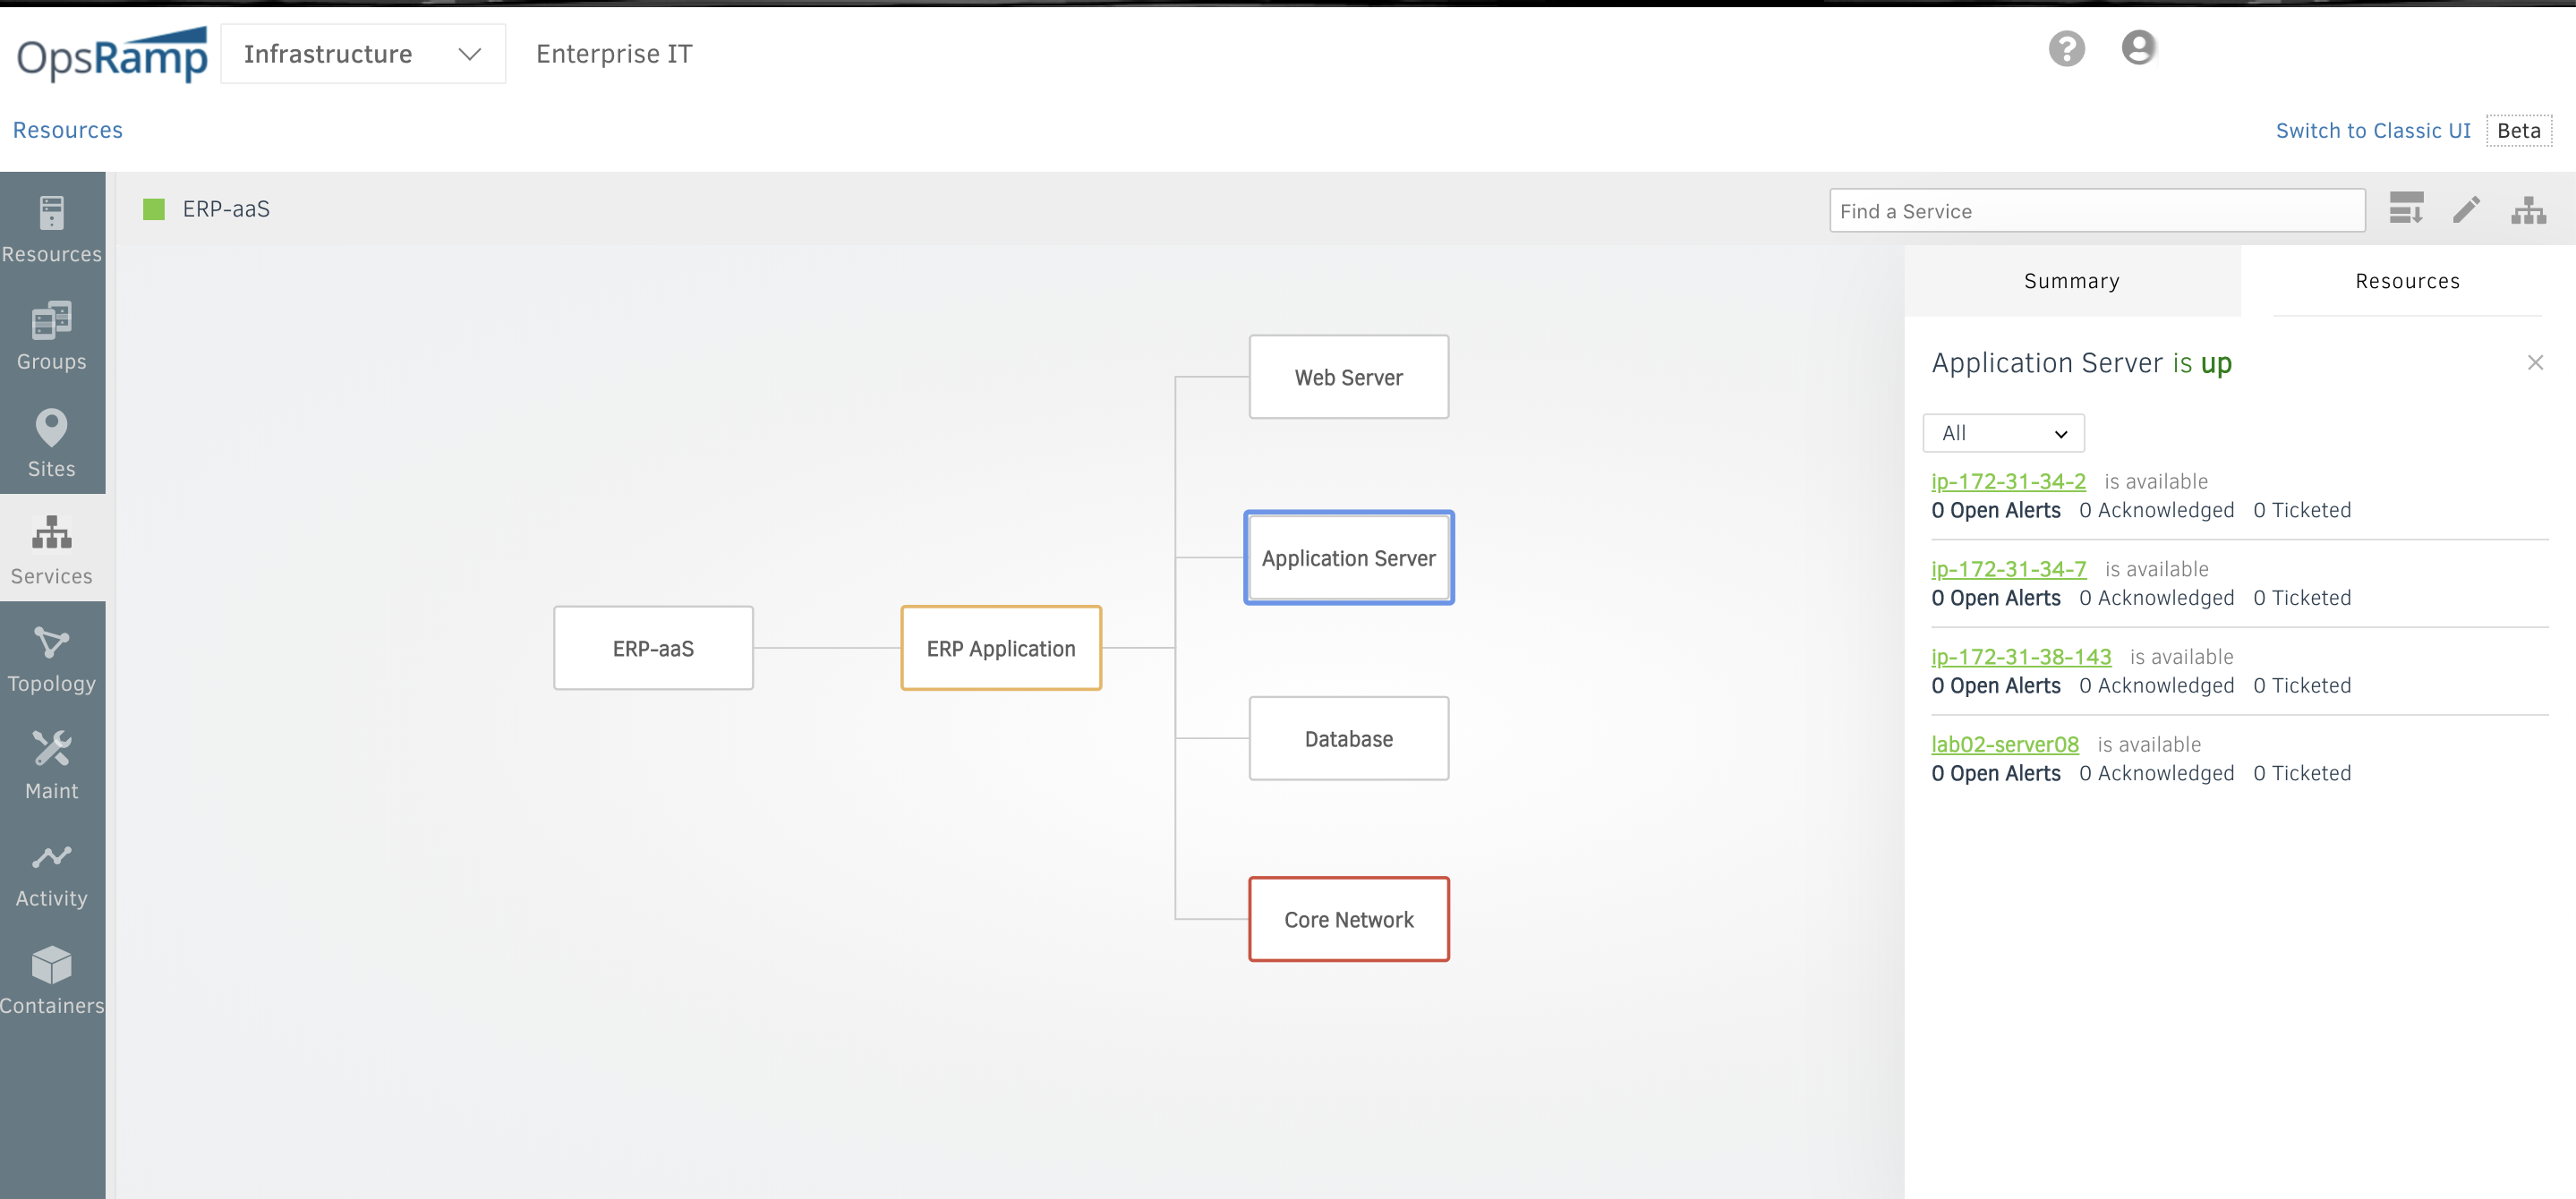Select the Core Network service node
The height and width of the screenshot is (1199, 2576).
click(1349, 918)
